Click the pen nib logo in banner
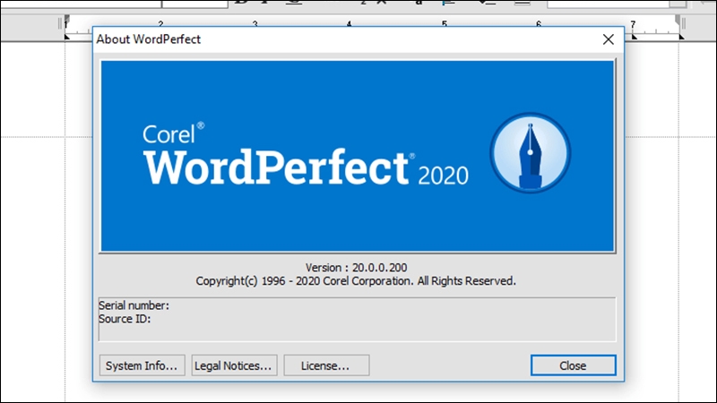The height and width of the screenshot is (403, 717). point(531,153)
